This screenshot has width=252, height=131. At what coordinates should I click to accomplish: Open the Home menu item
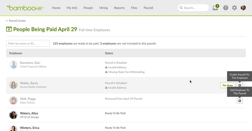click(56, 8)
